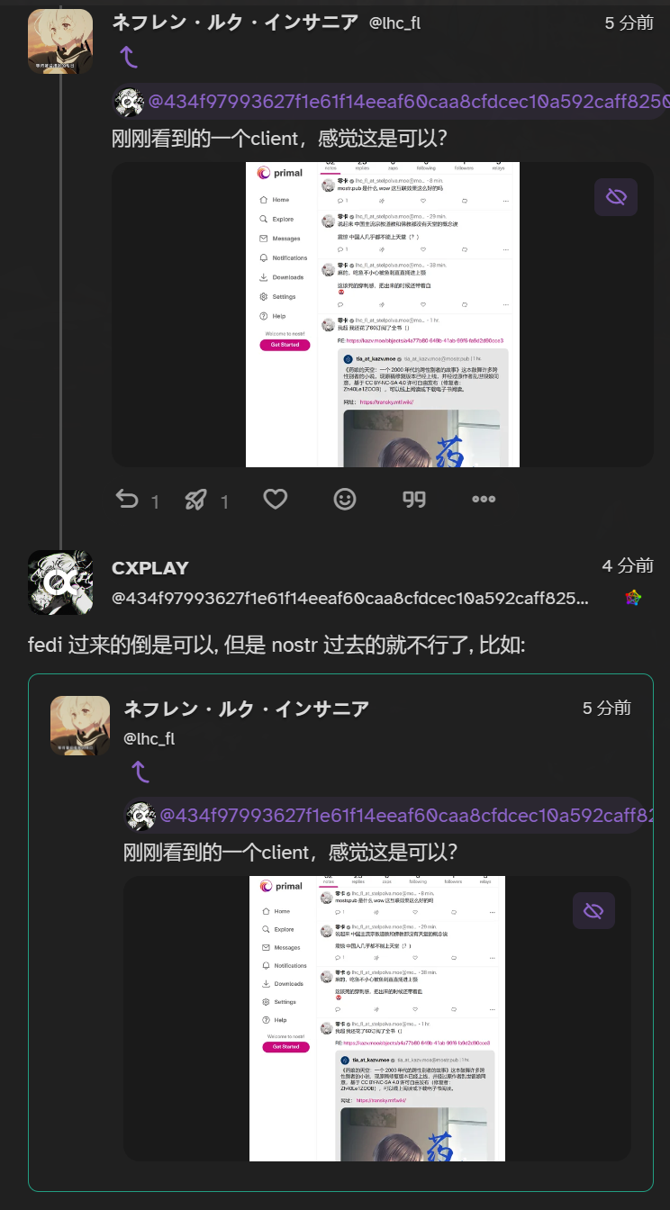Open the Primal screenshot in top post

click(x=383, y=315)
